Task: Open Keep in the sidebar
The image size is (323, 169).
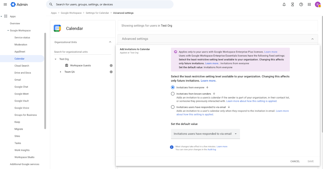Action: click(17, 122)
